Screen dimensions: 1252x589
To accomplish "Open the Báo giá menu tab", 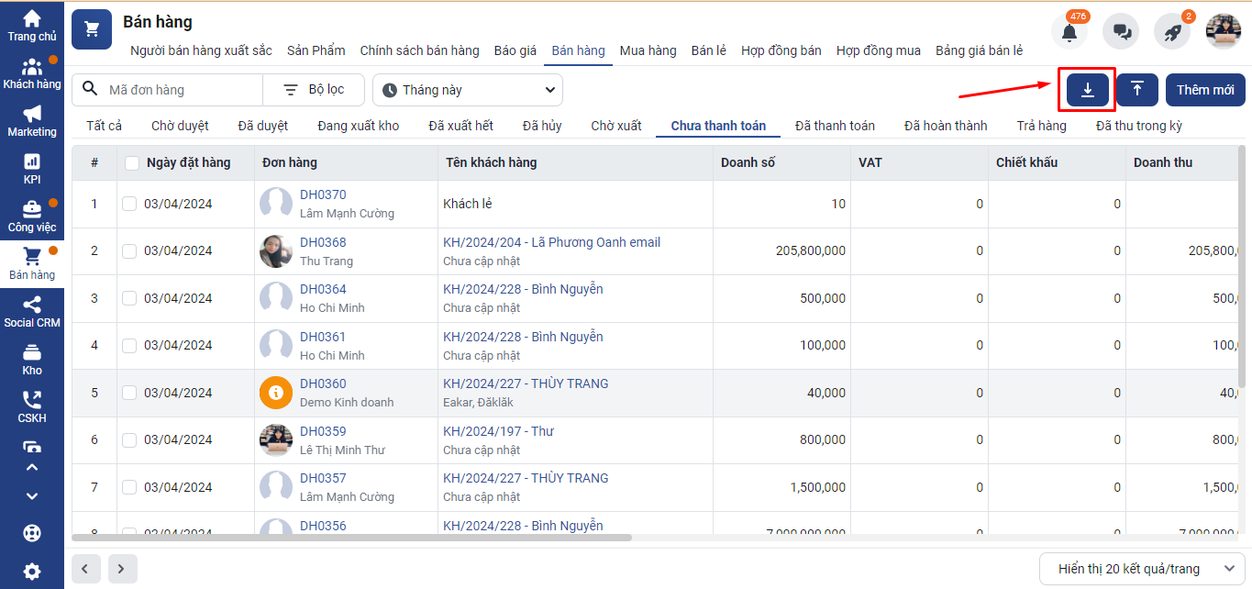I will tap(515, 50).
